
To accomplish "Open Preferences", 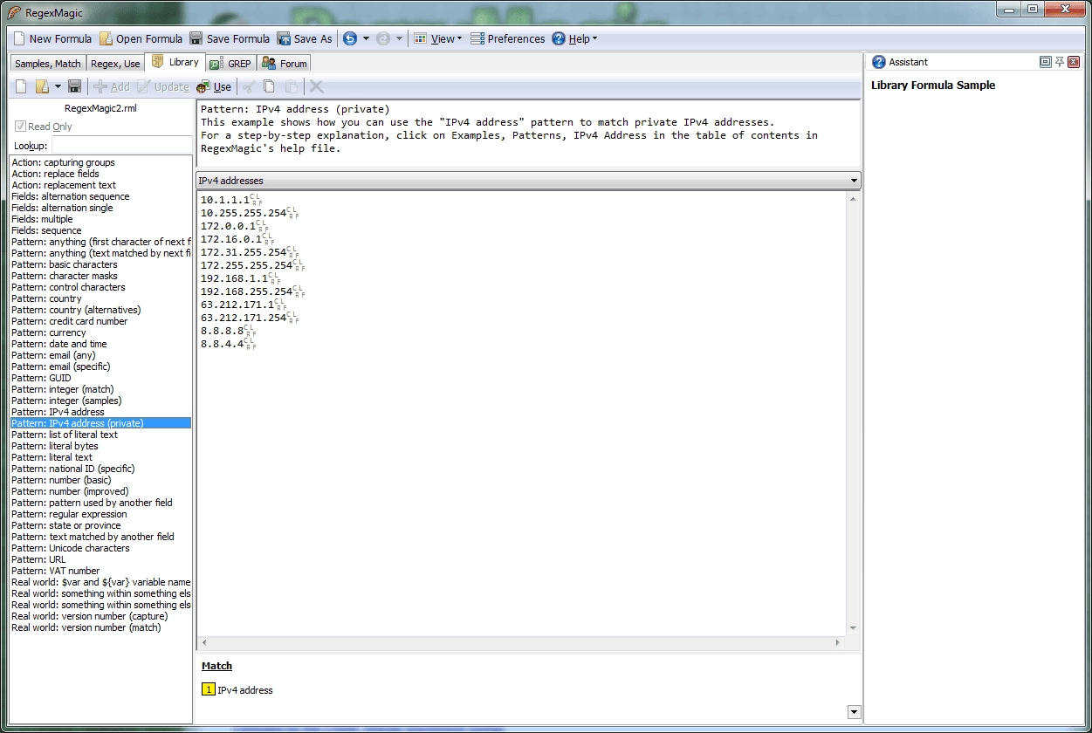I will (x=507, y=38).
